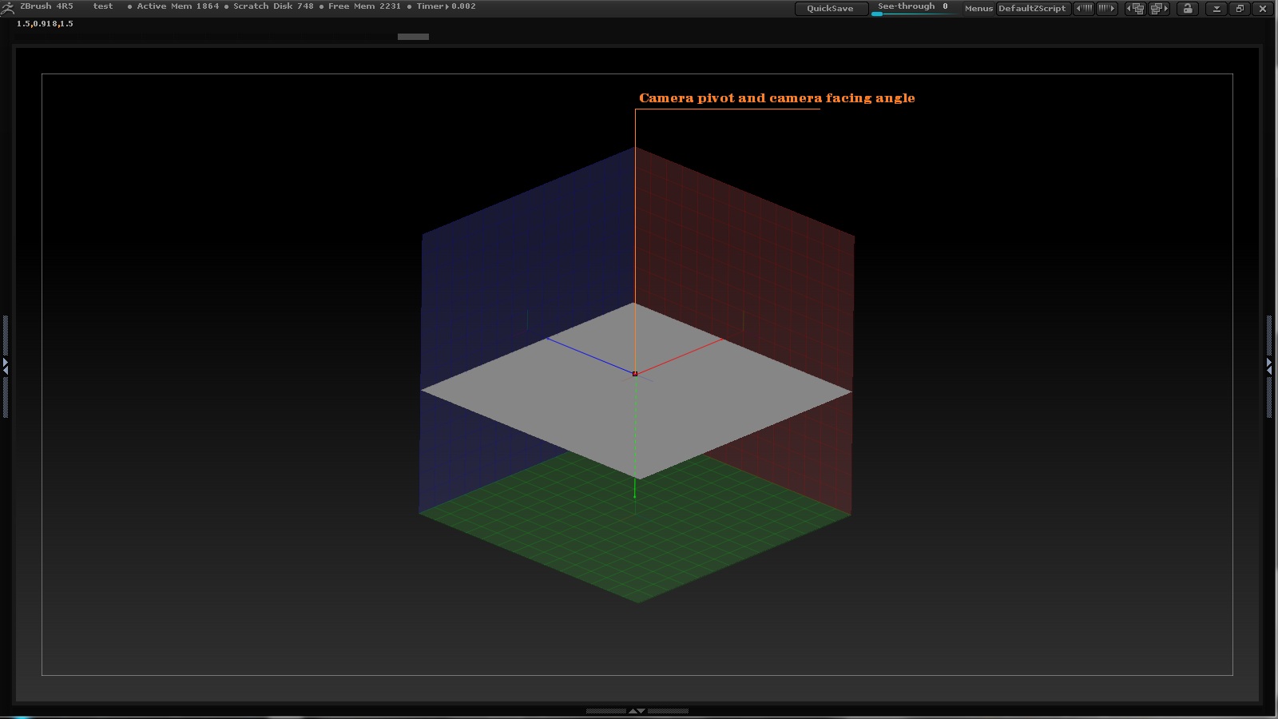Click the 'Camera pivot and camera facing angle' label
The width and height of the screenshot is (1278, 719).
[x=776, y=98]
